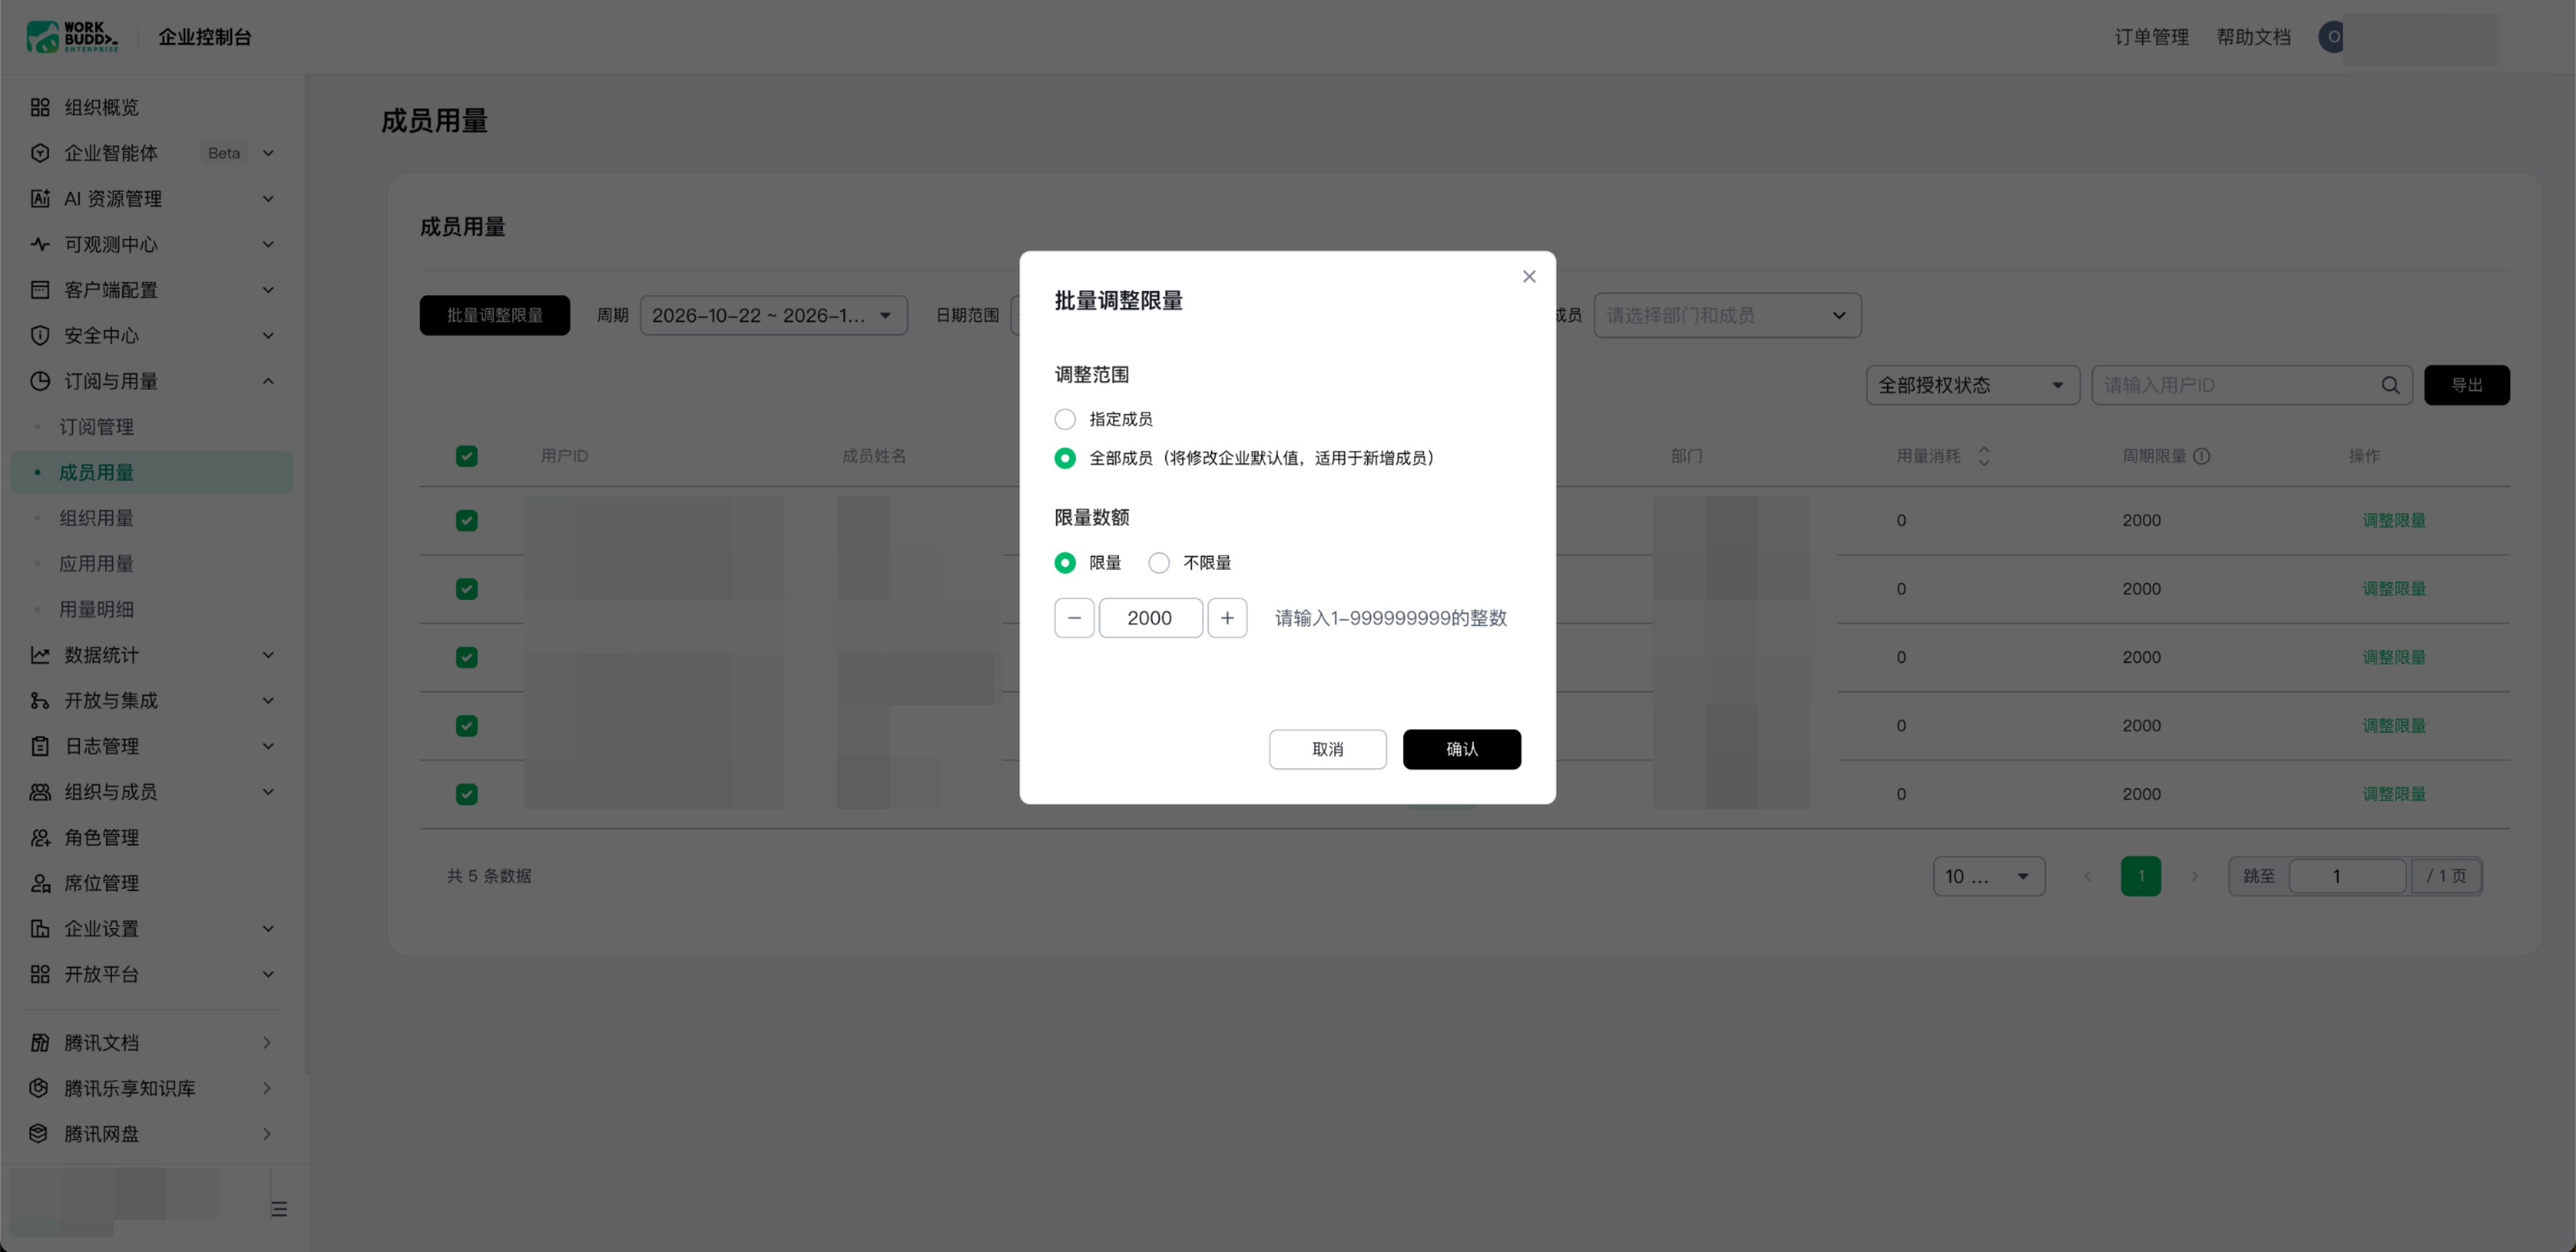
Task: Click the 开放与集成 branch icon
Action: [x=40, y=700]
